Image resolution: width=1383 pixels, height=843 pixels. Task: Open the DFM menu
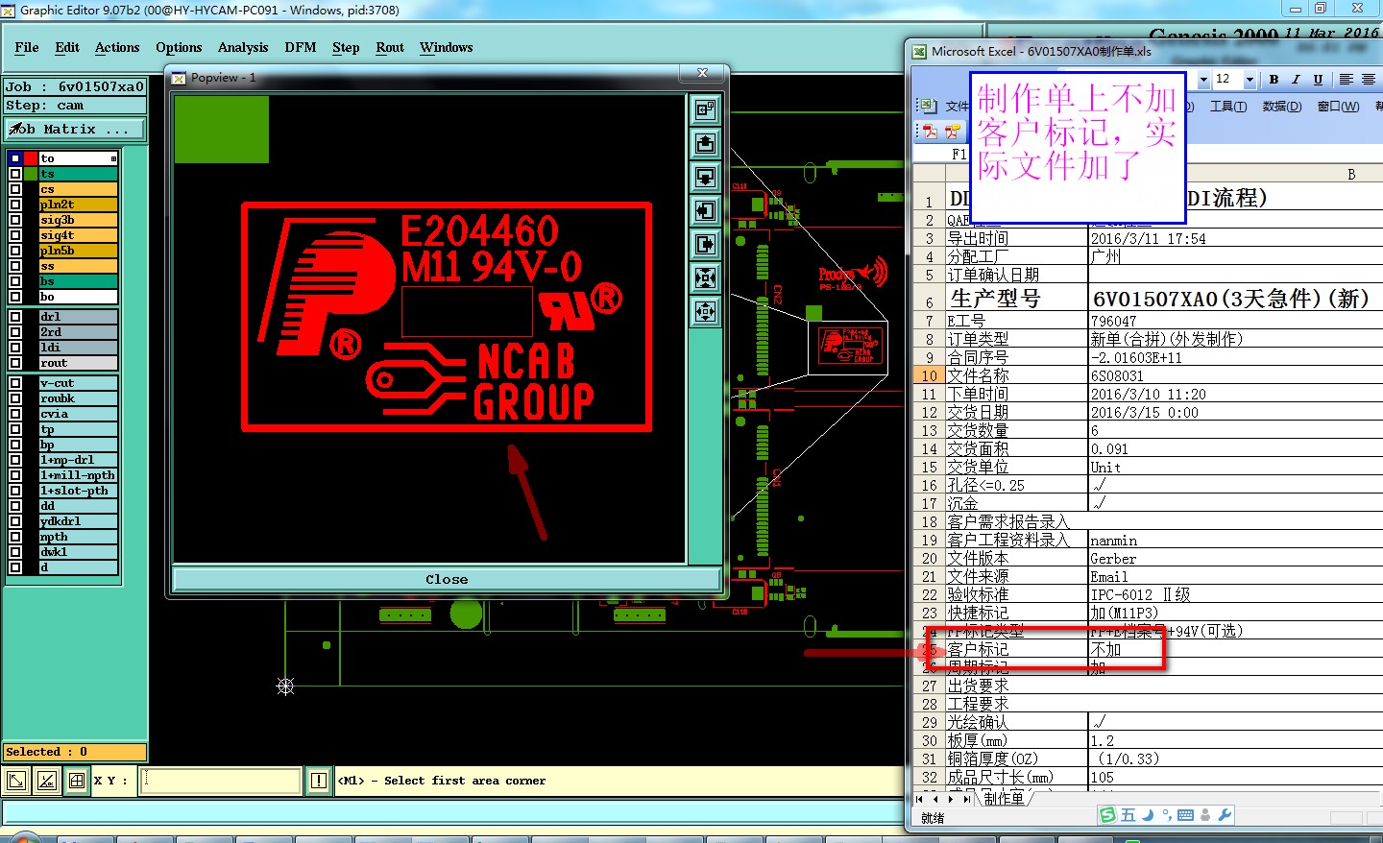(x=301, y=47)
